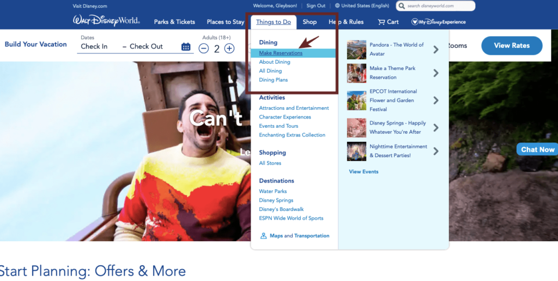Click the calendar icon for dates
This screenshot has width=558, height=281.
[186, 47]
